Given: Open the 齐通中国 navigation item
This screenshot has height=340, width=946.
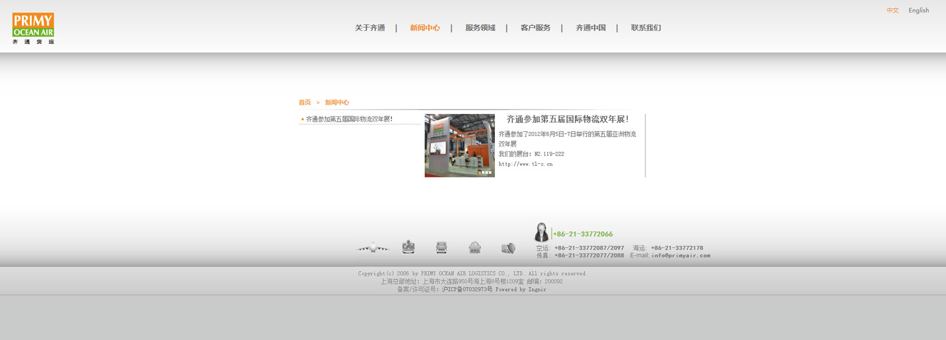Looking at the screenshot, I should point(591,28).
